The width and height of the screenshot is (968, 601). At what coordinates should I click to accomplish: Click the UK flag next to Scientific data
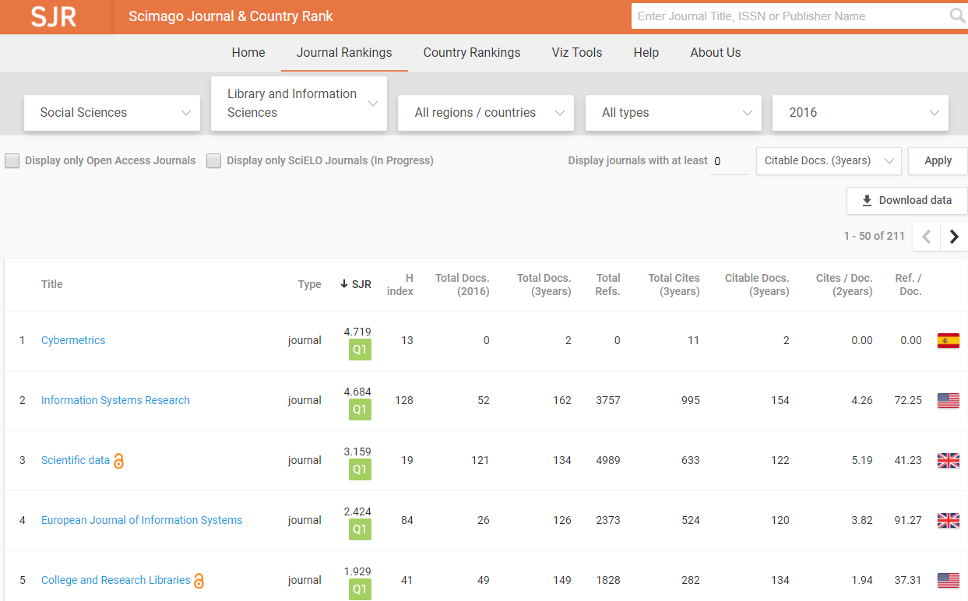(948, 460)
